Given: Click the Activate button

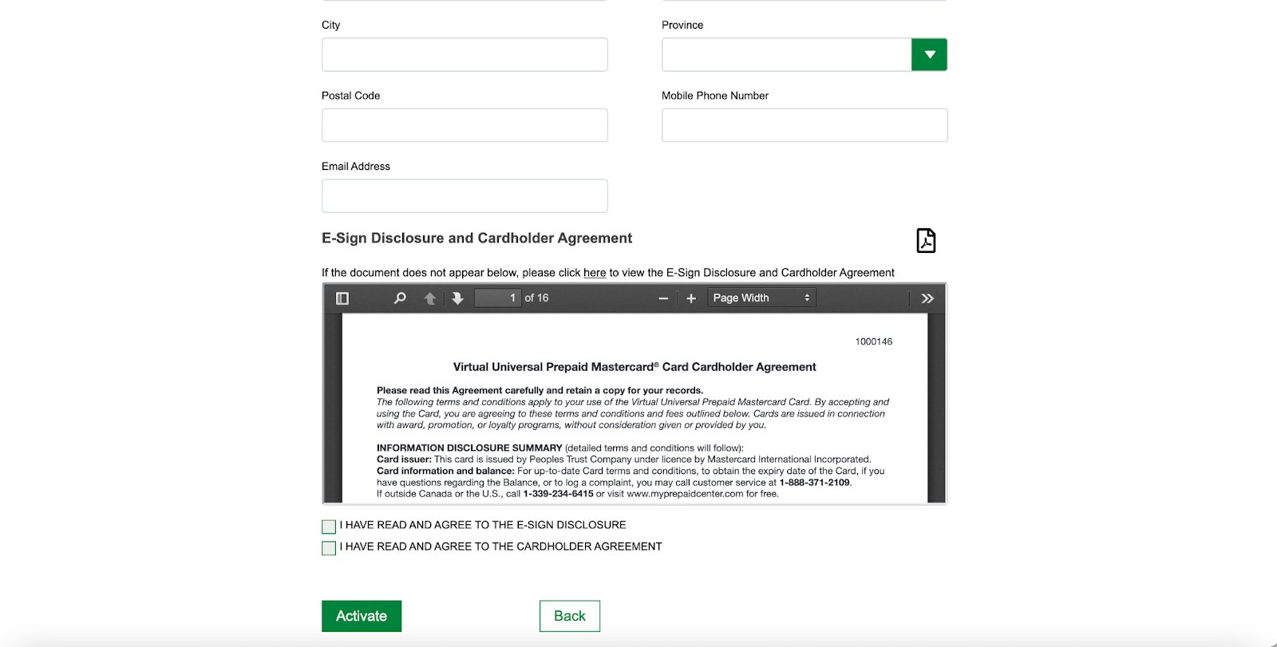Looking at the screenshot, I should pos(362,616).
